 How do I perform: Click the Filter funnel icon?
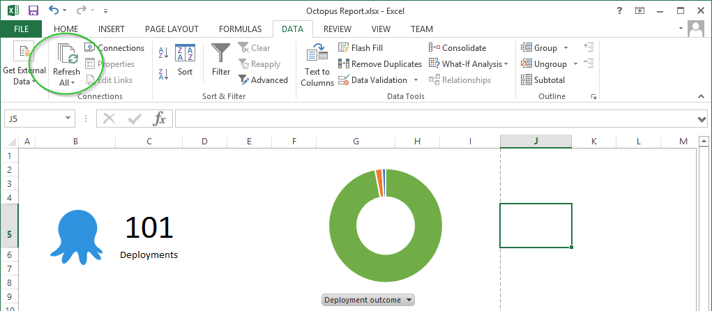(x=221, y=53)
